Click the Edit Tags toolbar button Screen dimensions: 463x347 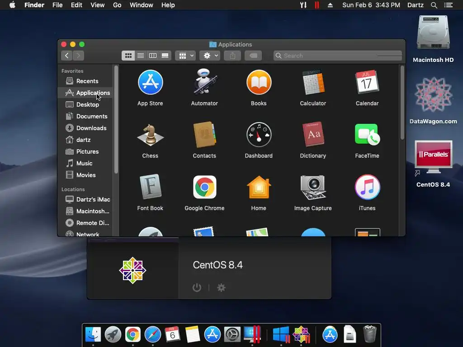coord(253,56)
